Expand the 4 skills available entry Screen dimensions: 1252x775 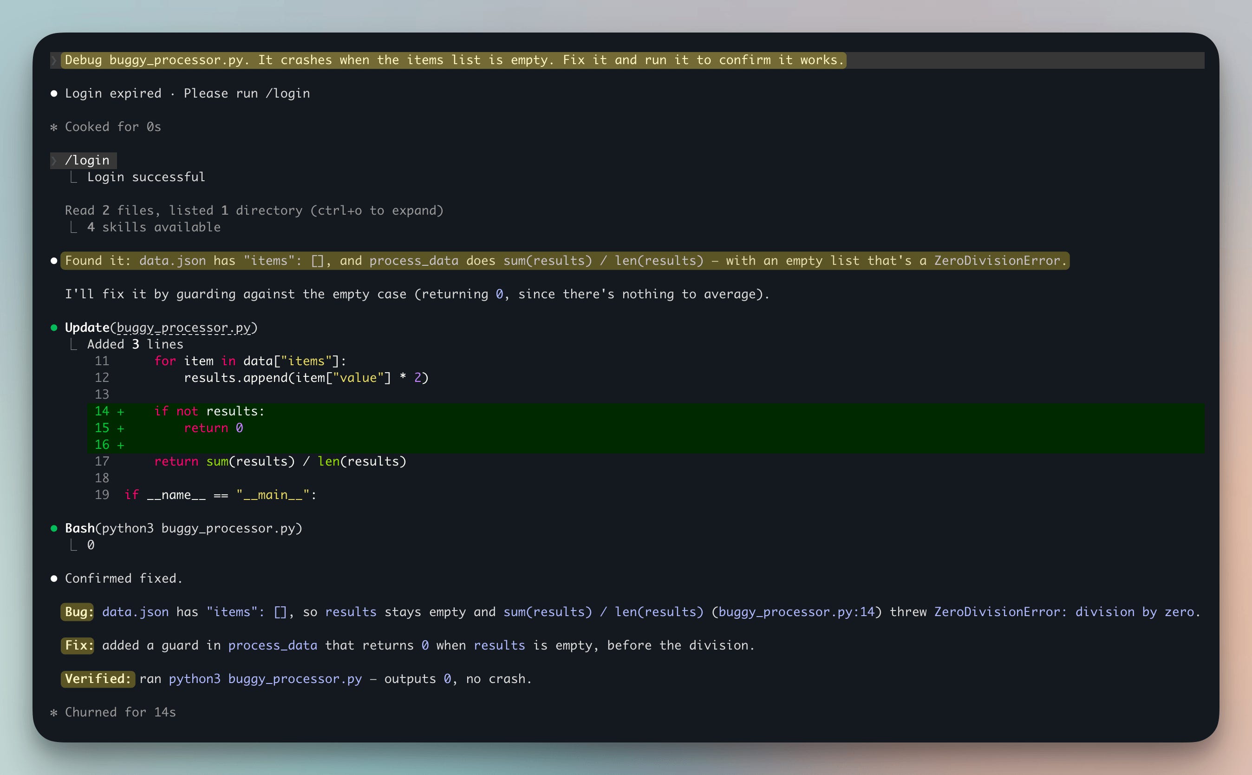point(154,228)
